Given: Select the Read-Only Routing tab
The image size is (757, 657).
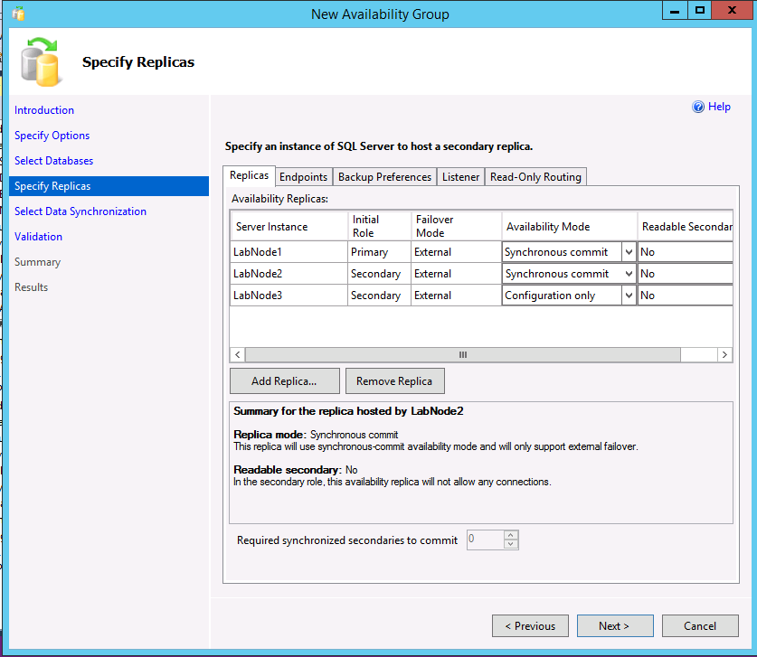Looking at the screenshot, I should (535, 176).
